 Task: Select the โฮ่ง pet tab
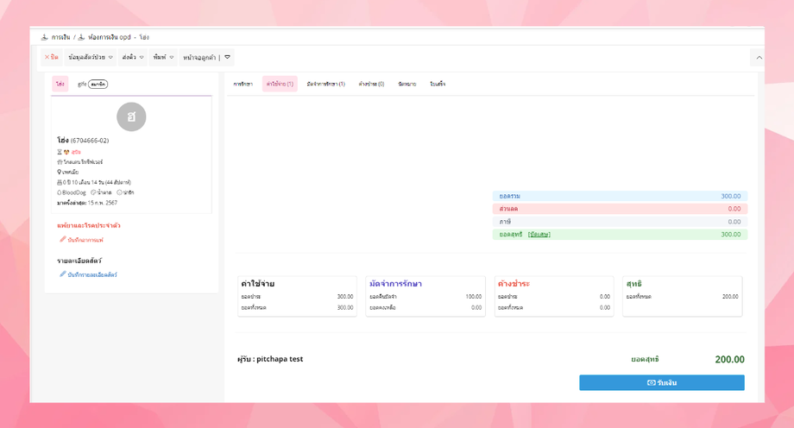tap(60, 84)
